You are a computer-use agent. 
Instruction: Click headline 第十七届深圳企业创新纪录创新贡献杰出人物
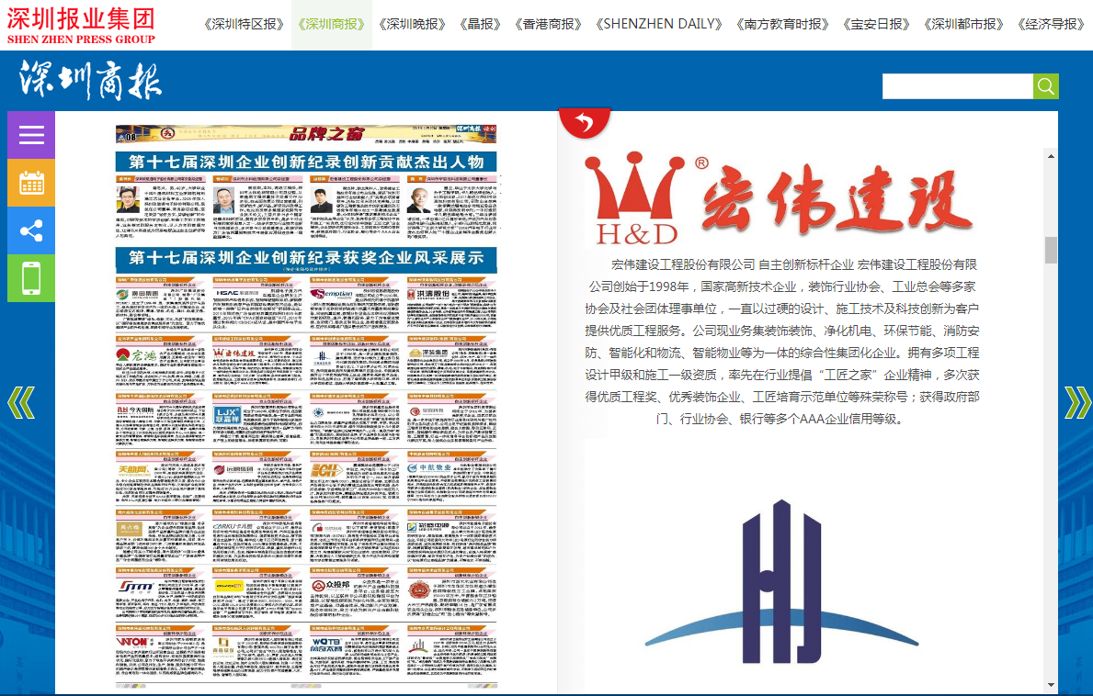tap(306, 163)
